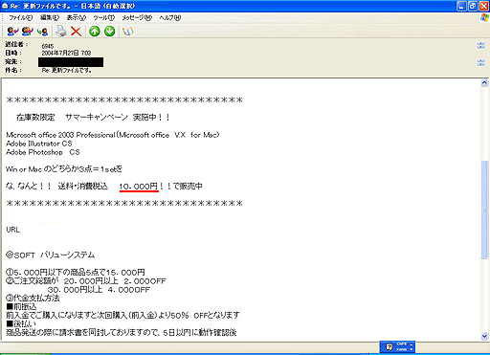The height and width of the screenshot is (355, 490).
Task: Open the ファイル menu
Action: (x=21, y=17)
